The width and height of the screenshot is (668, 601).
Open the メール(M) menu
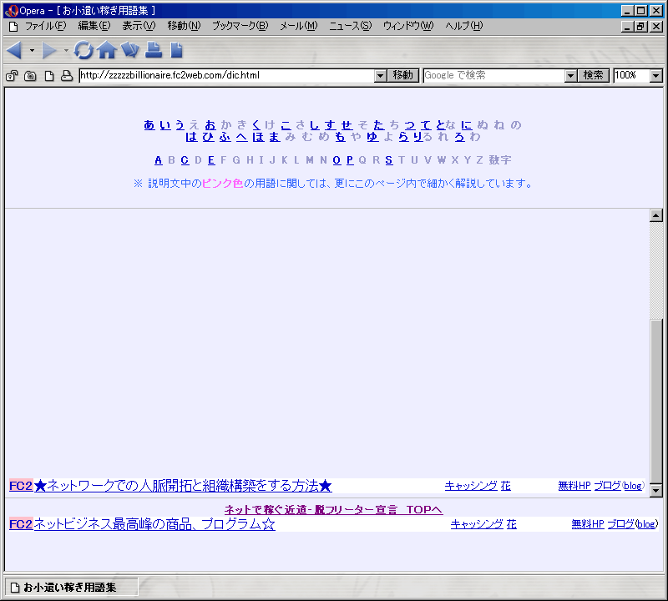[x=299, y=26]
